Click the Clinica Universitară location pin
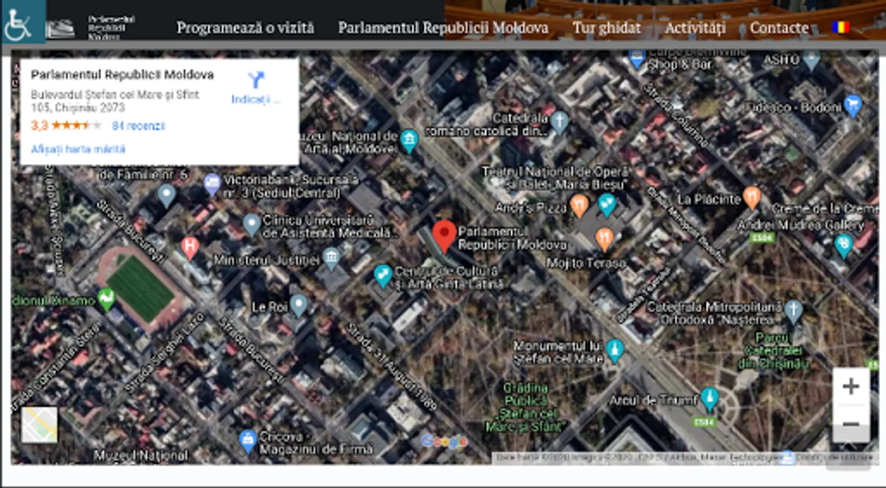Image resolution: width=886 pixels, height=488 pixels. (x=251, y=224)
